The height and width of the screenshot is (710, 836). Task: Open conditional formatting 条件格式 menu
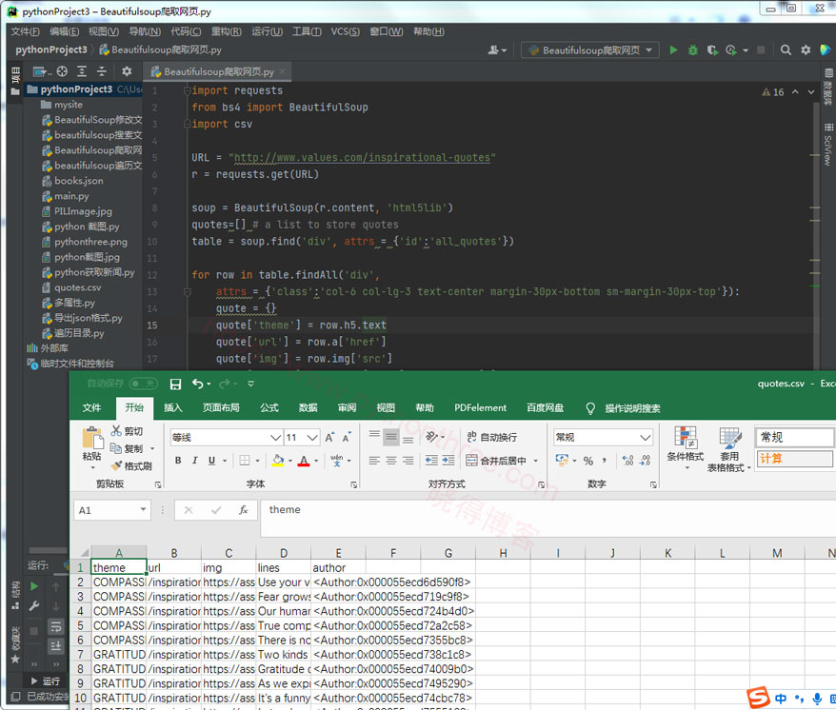click(686, 449)
